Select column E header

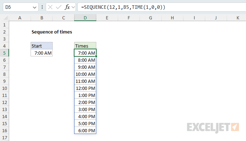(107, 18)
